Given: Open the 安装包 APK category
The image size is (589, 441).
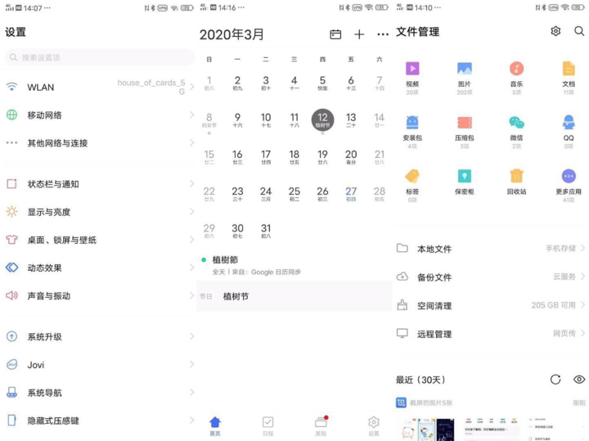Looking at the screenshot, I should [x=412, y=123].
